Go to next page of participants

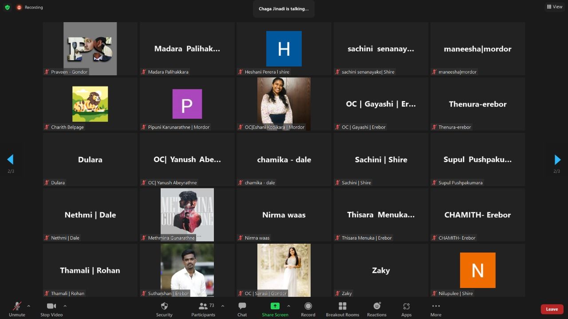557,160
